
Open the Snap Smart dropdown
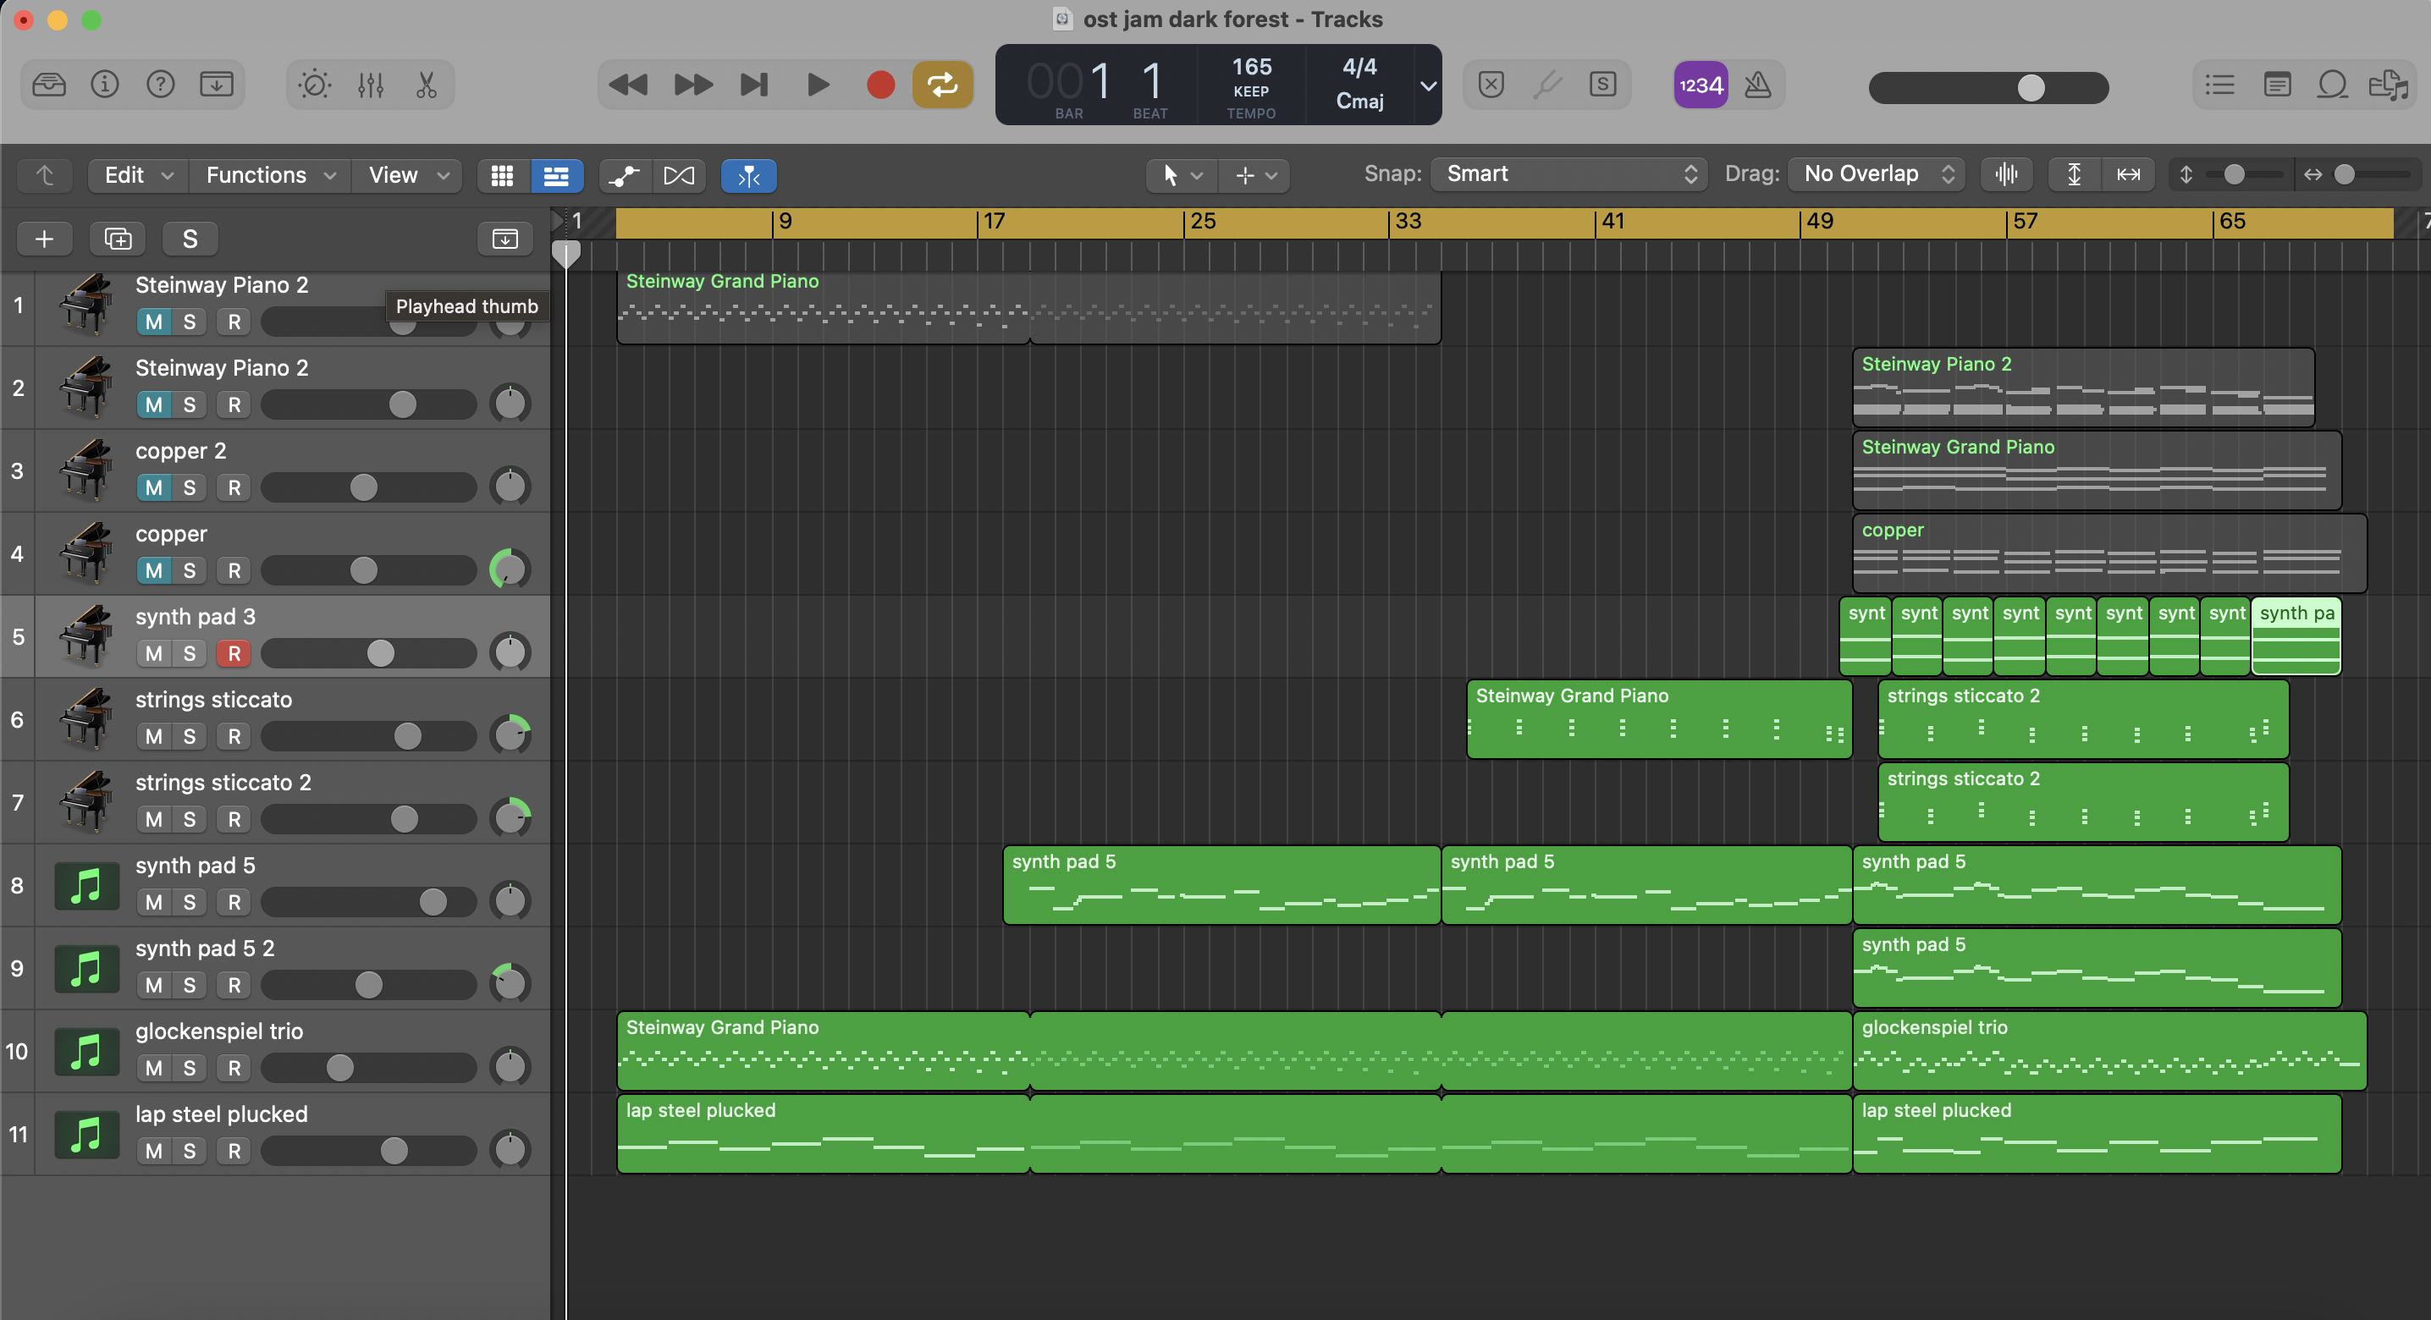(x=1568, y=174)
